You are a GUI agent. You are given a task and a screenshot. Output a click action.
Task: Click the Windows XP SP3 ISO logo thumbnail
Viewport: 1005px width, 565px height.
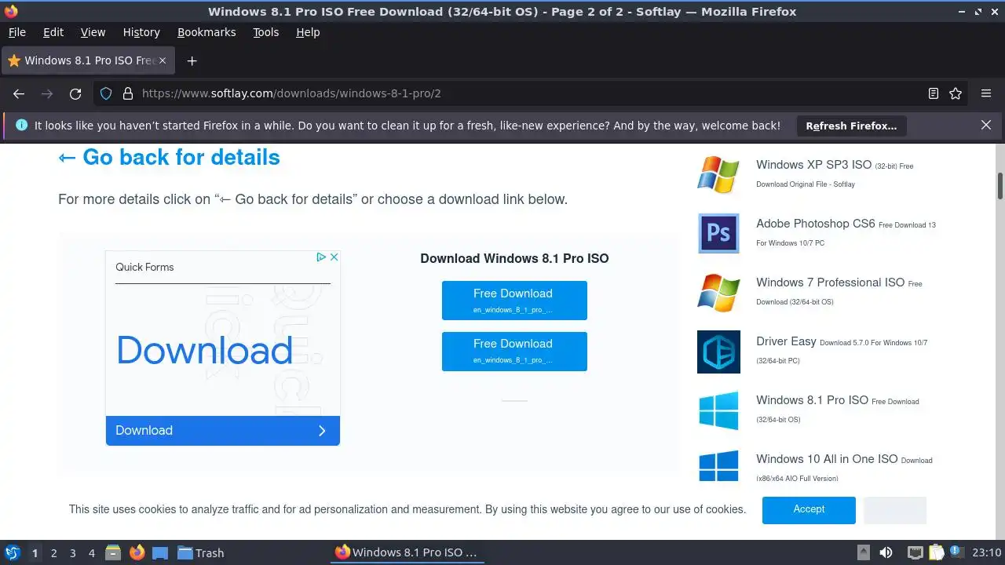click(718, 174)
